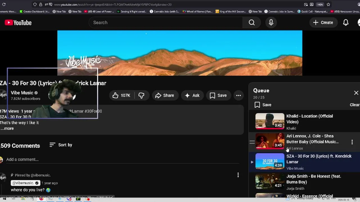This screenshot has width=360, height=202.
Task: Dislike the video with thumbs down
Action: [141, 95]
